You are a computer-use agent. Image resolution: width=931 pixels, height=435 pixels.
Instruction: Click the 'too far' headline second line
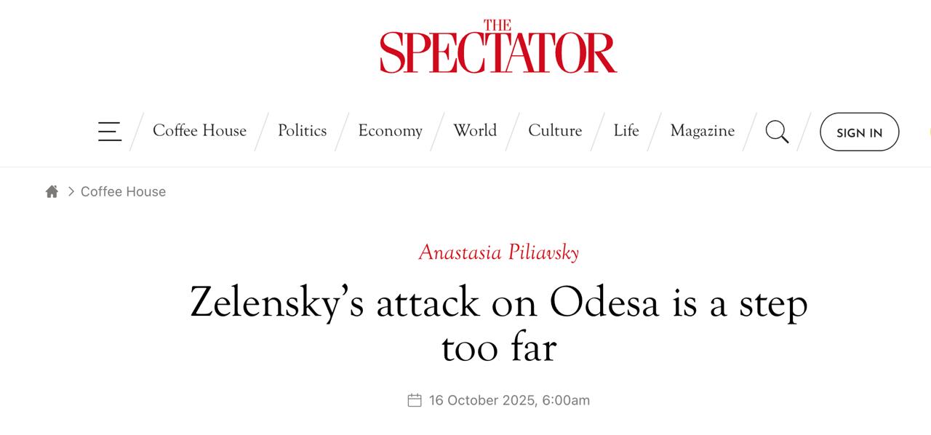pyautogui.click(x=498, y=348)
